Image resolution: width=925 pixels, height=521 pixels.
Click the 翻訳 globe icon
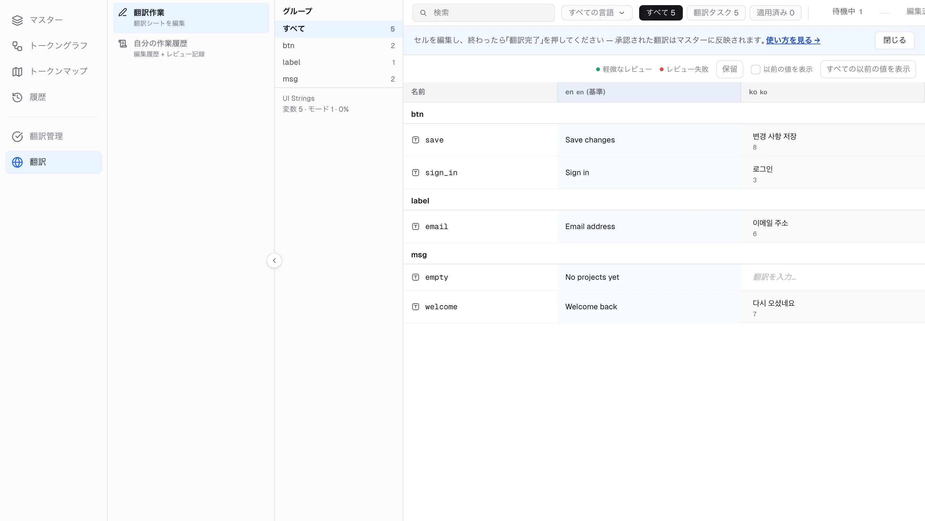(17, 162)
